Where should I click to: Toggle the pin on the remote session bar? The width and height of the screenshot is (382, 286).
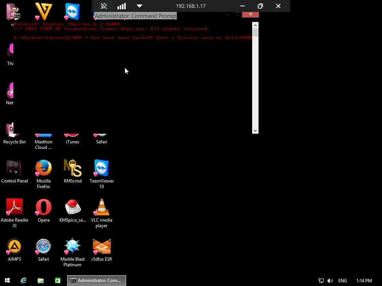tap(104, 6)
